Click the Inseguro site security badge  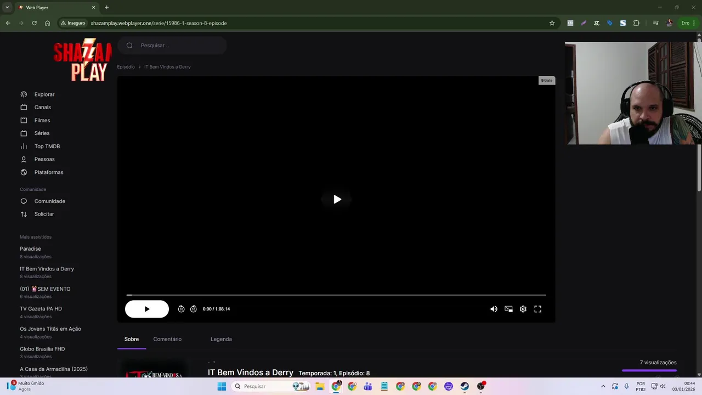click(73, 23)
